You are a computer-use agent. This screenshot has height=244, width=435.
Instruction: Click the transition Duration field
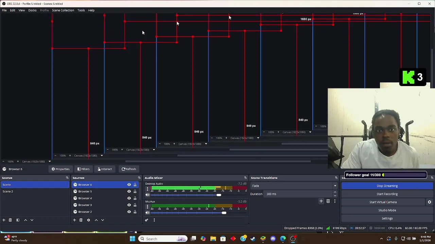coord(298,194)
